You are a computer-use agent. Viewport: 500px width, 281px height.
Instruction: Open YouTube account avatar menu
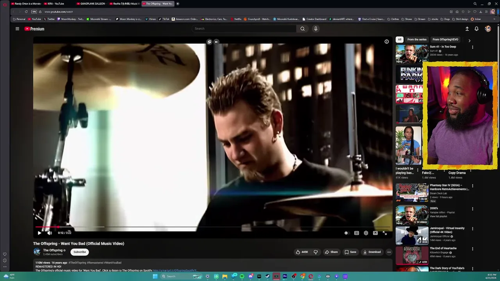(x=488, y=29)
